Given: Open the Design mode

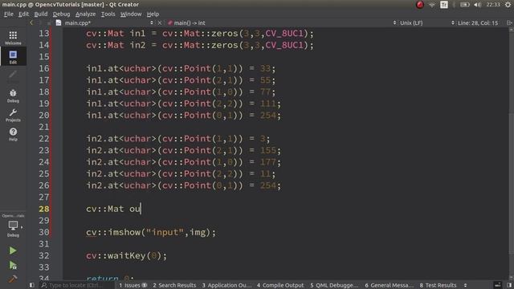Looking at the screenshot, I should click(x=13, y=76).
